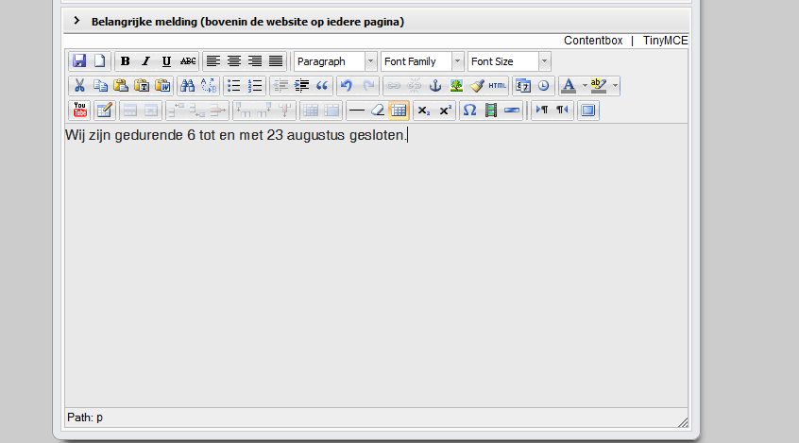
Task: Insert a YouTube video
Action: click(x=79, y=111)
